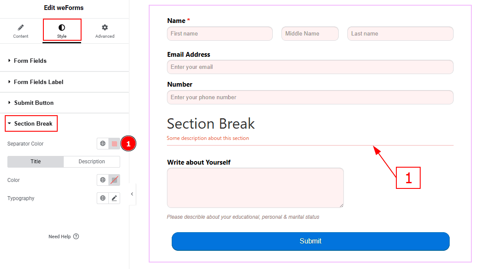Screen dimensions: 477x269
Task: Select the Title toggle option
Action: [x=36, y=162]
